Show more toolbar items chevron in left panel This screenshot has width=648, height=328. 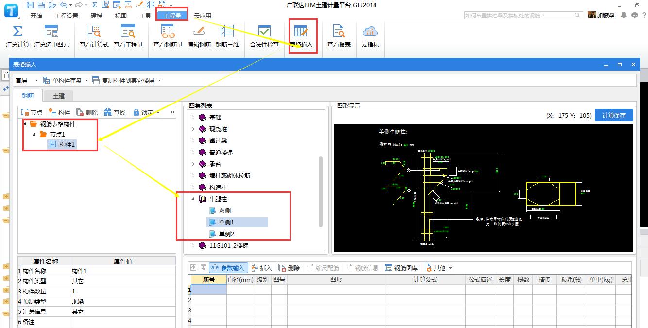(173, 112)
